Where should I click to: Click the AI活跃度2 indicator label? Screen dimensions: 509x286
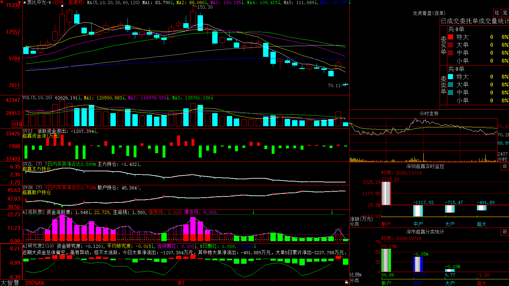coord(34,212)
